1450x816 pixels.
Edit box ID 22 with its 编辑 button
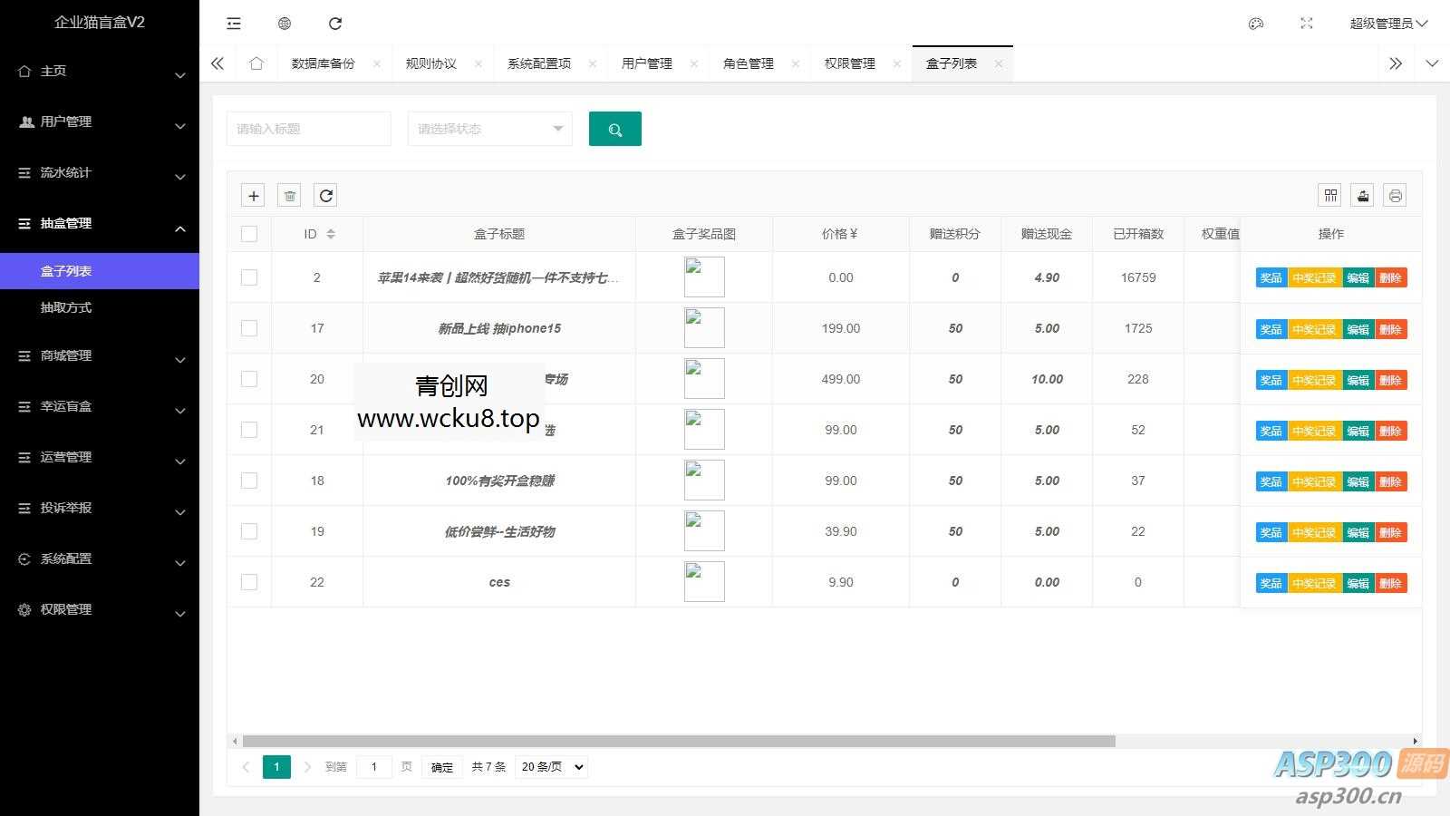[x=1358, y=583]
